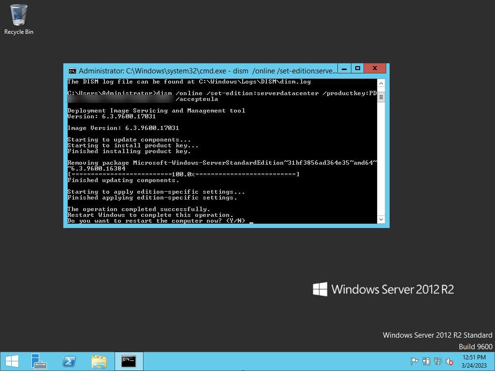Click the "/accepteula" command text

tap(197, 99)
